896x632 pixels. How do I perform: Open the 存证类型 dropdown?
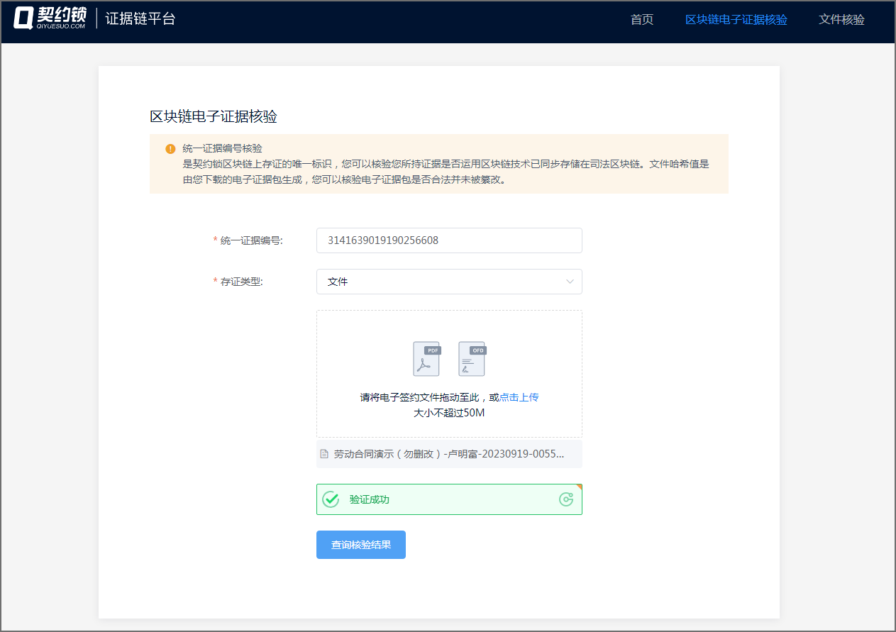point(449,282)
